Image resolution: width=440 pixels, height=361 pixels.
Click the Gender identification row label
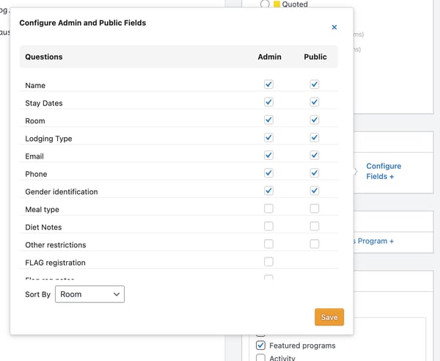pyautogui.click(x=62, y=192)
